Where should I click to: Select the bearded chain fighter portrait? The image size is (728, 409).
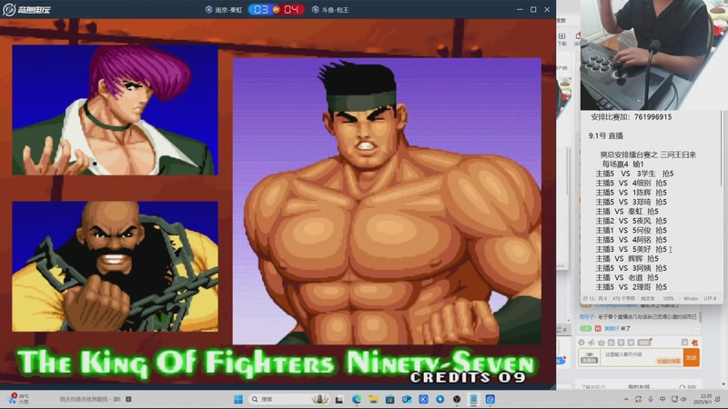(x=115, y=266)
